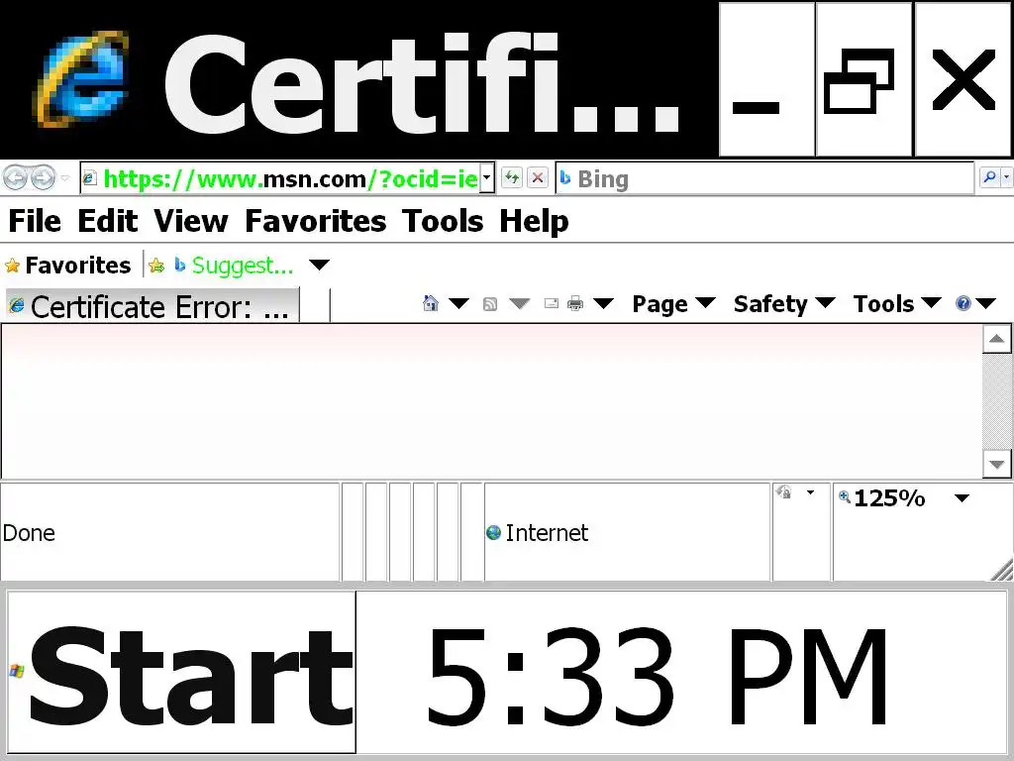This screenshot has width=1014, height=761.
Task: Open the Tools menu in the menu bar
Action: point(443,221)
